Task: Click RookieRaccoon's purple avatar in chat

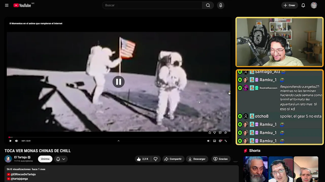Action: click(x=246, y=88)
